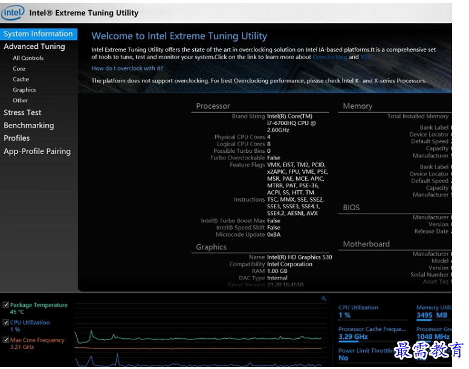
Task: Select Core tuning page
Action: (19, 69)
